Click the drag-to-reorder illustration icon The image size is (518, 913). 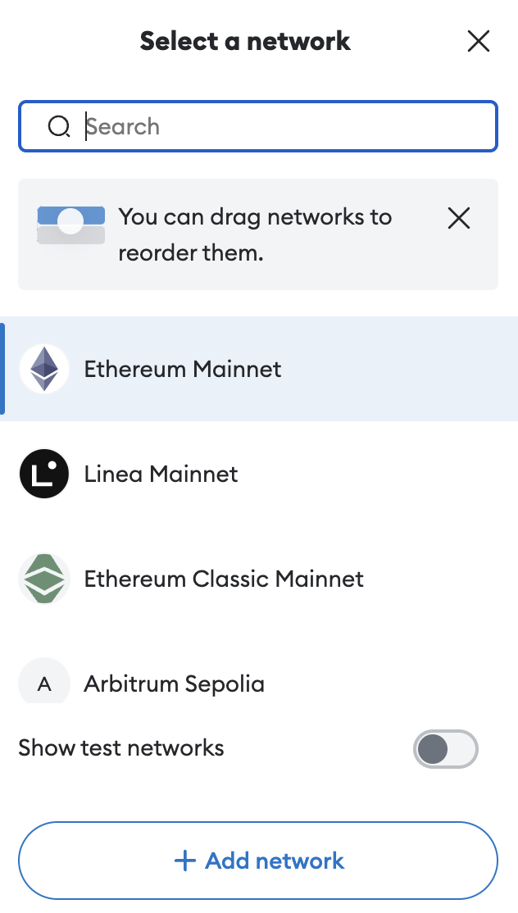tap(71, 223)
